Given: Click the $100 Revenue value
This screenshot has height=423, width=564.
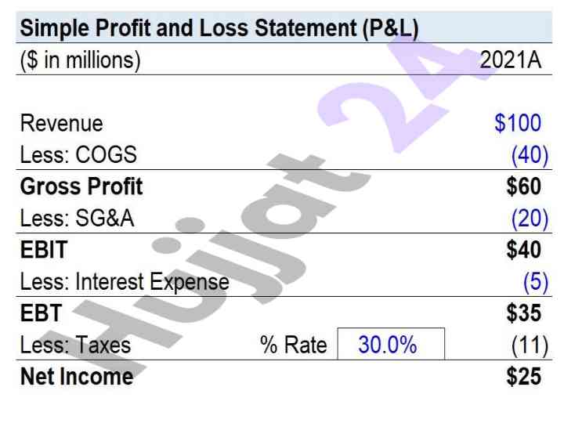Looking at the screenshot, I should [x=518, y=123].
